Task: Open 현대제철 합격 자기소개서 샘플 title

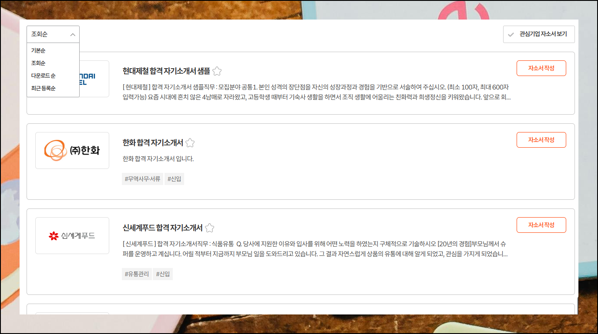Action: click(x=166, y=71)
